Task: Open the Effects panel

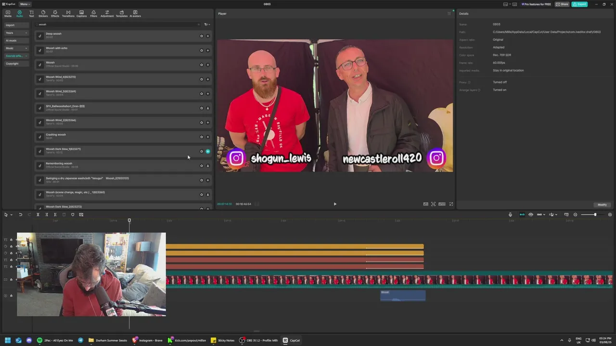Action: tap(55, 13)
